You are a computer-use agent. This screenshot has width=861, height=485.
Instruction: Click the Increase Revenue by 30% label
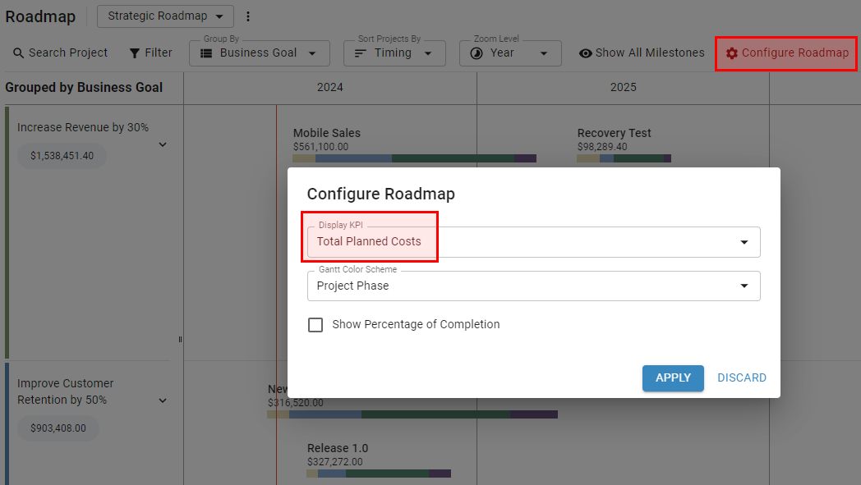pos(83,127)
